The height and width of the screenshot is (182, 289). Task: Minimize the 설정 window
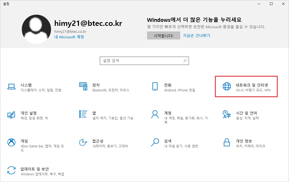tap(259, 4)
